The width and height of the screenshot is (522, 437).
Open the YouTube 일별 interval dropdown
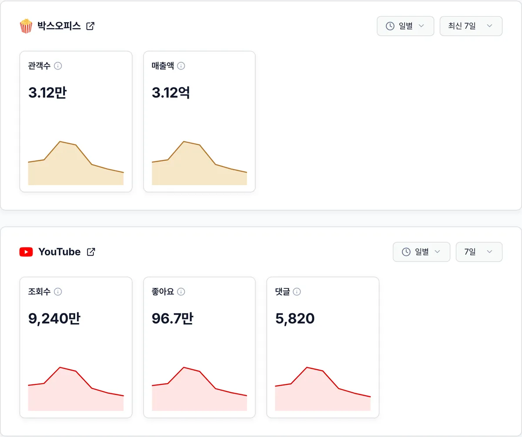pyautogui.click(x=422, y=252)
